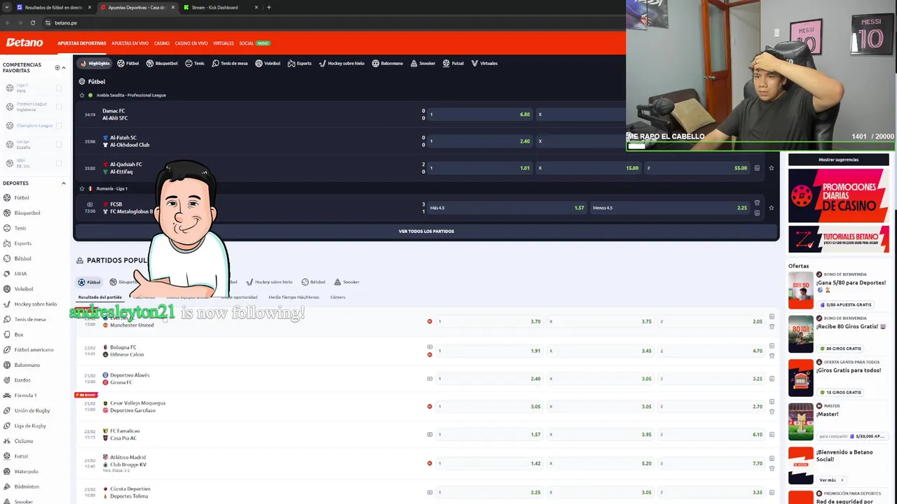Image resolution: width=897 pixels, height=504 pixels.
Task: Open the browser tab list dropdown arrow
Action: click(7, 7)
